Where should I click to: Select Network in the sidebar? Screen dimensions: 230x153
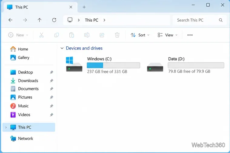pyautogui.click(x=22, y=138)
